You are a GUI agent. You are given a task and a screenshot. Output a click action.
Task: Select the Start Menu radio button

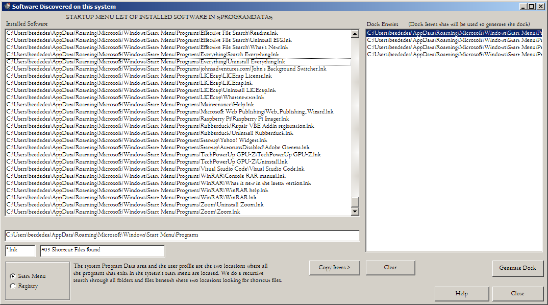click(12, 276)
